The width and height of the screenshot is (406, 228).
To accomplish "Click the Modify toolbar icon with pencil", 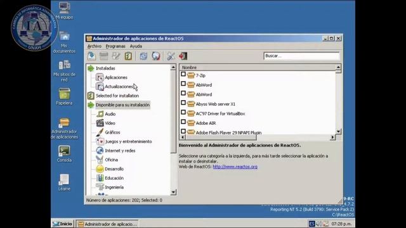I will click(115, 56).
